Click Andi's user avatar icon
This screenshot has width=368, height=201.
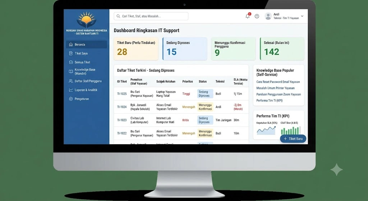click(268, 16)
